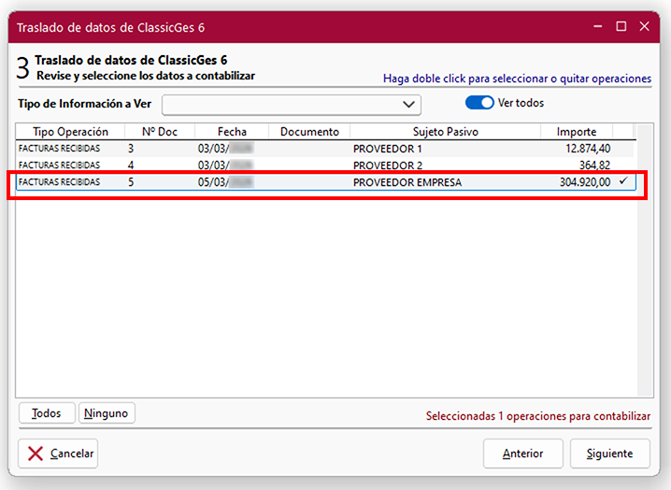Viewport: 671px width, 490px height.
Task: Sort by Sujeto Pasivo column header
Action: pos(445,132)
